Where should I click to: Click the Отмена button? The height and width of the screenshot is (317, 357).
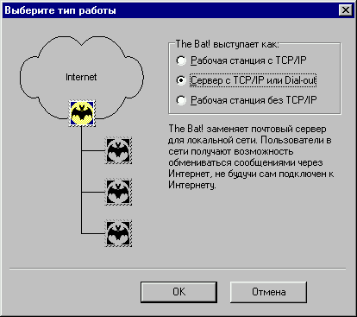click(x=268, y=292)
